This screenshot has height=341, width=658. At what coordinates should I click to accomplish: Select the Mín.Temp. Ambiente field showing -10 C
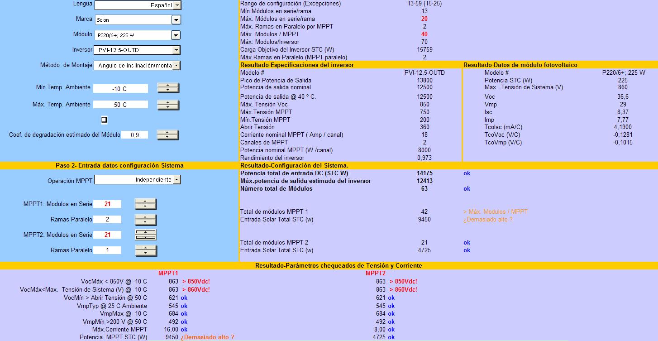120,89
